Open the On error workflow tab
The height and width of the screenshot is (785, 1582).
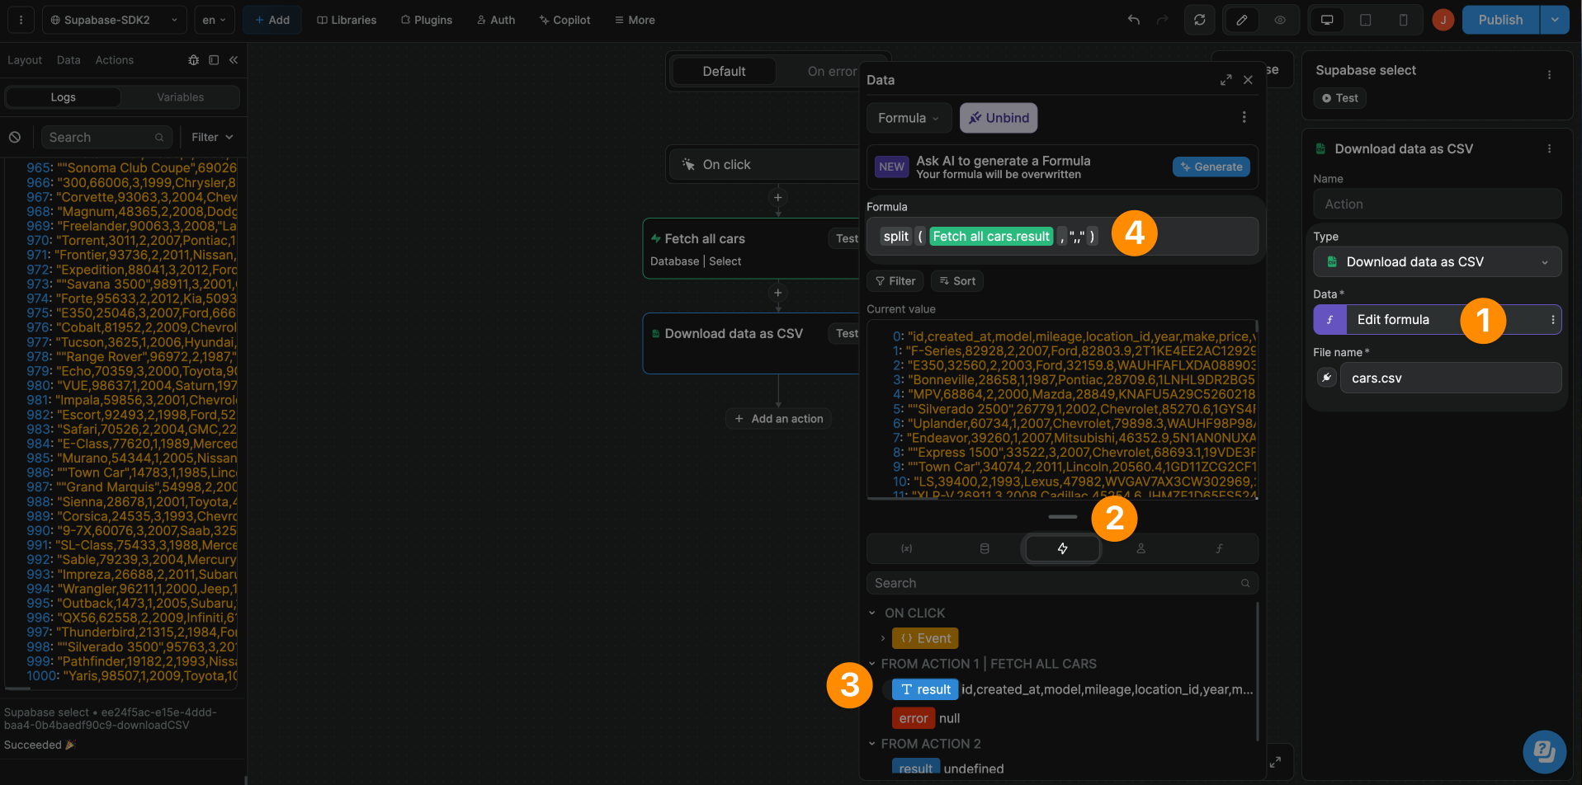click(x=831, y=72)
